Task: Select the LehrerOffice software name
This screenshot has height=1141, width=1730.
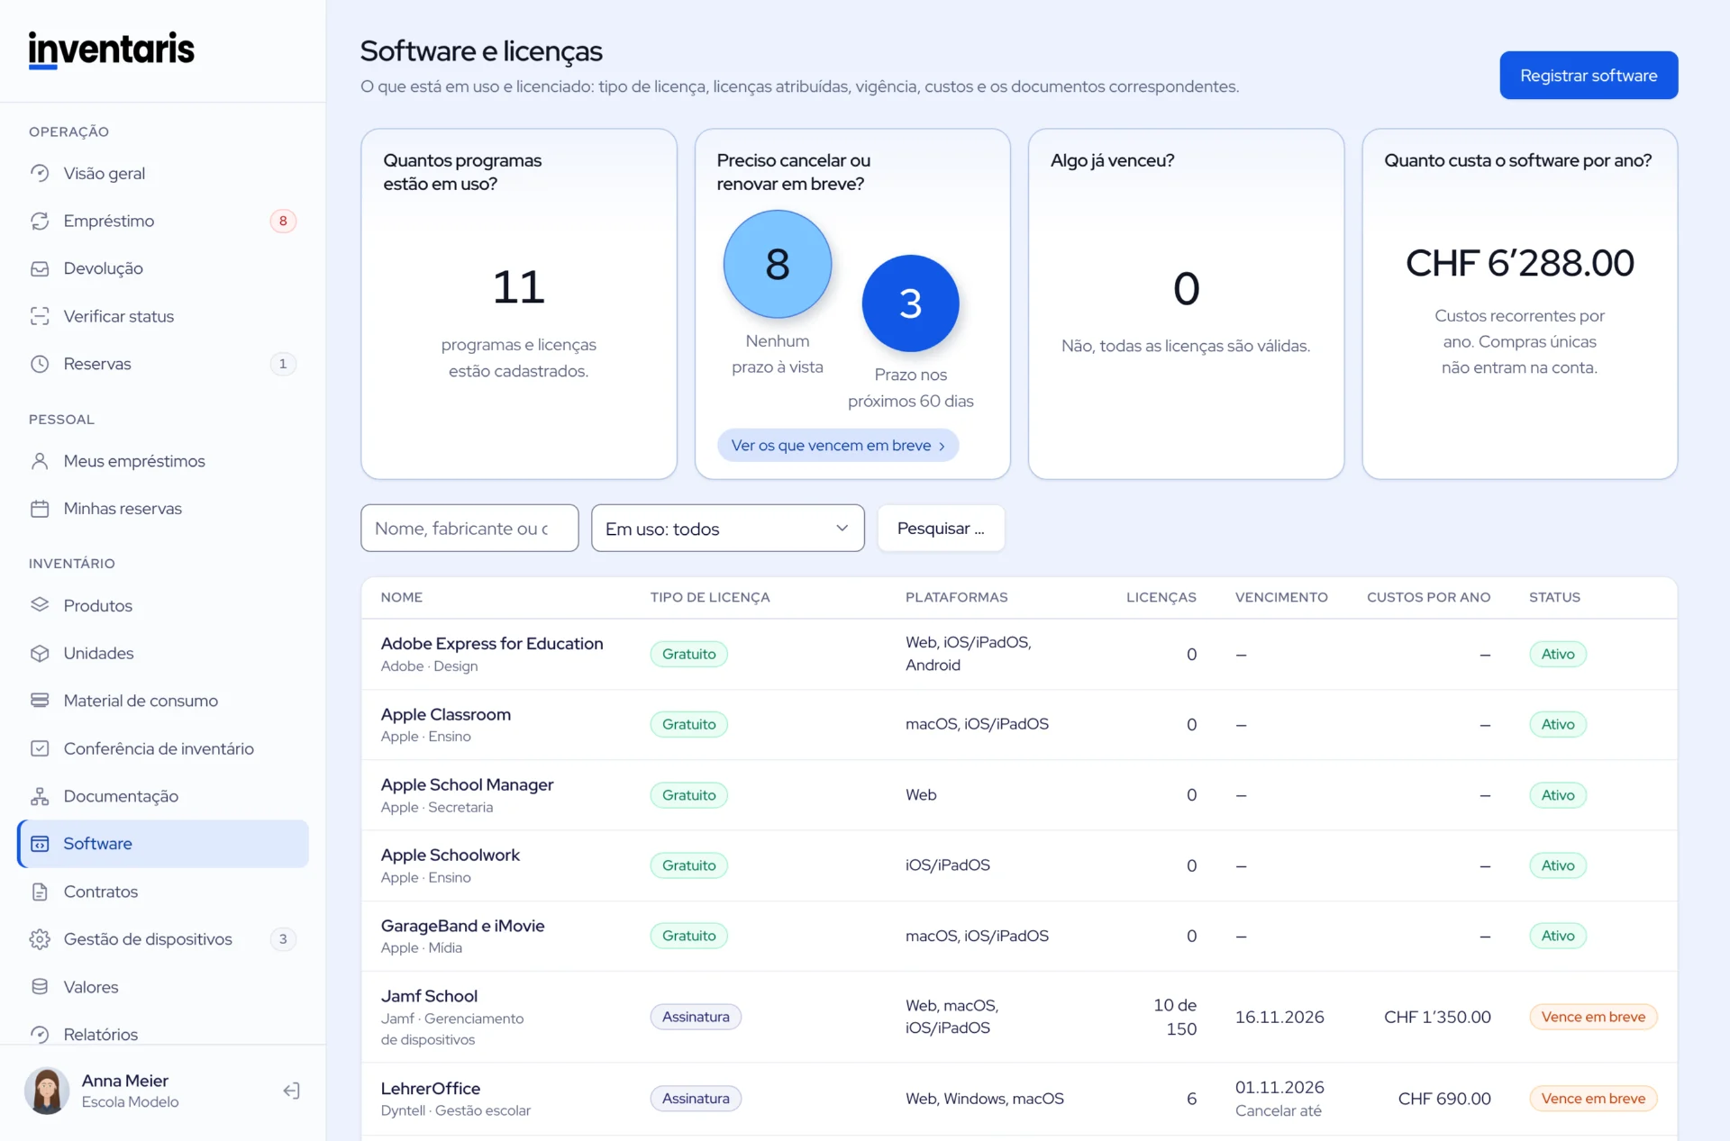Action: (431, 1088)
